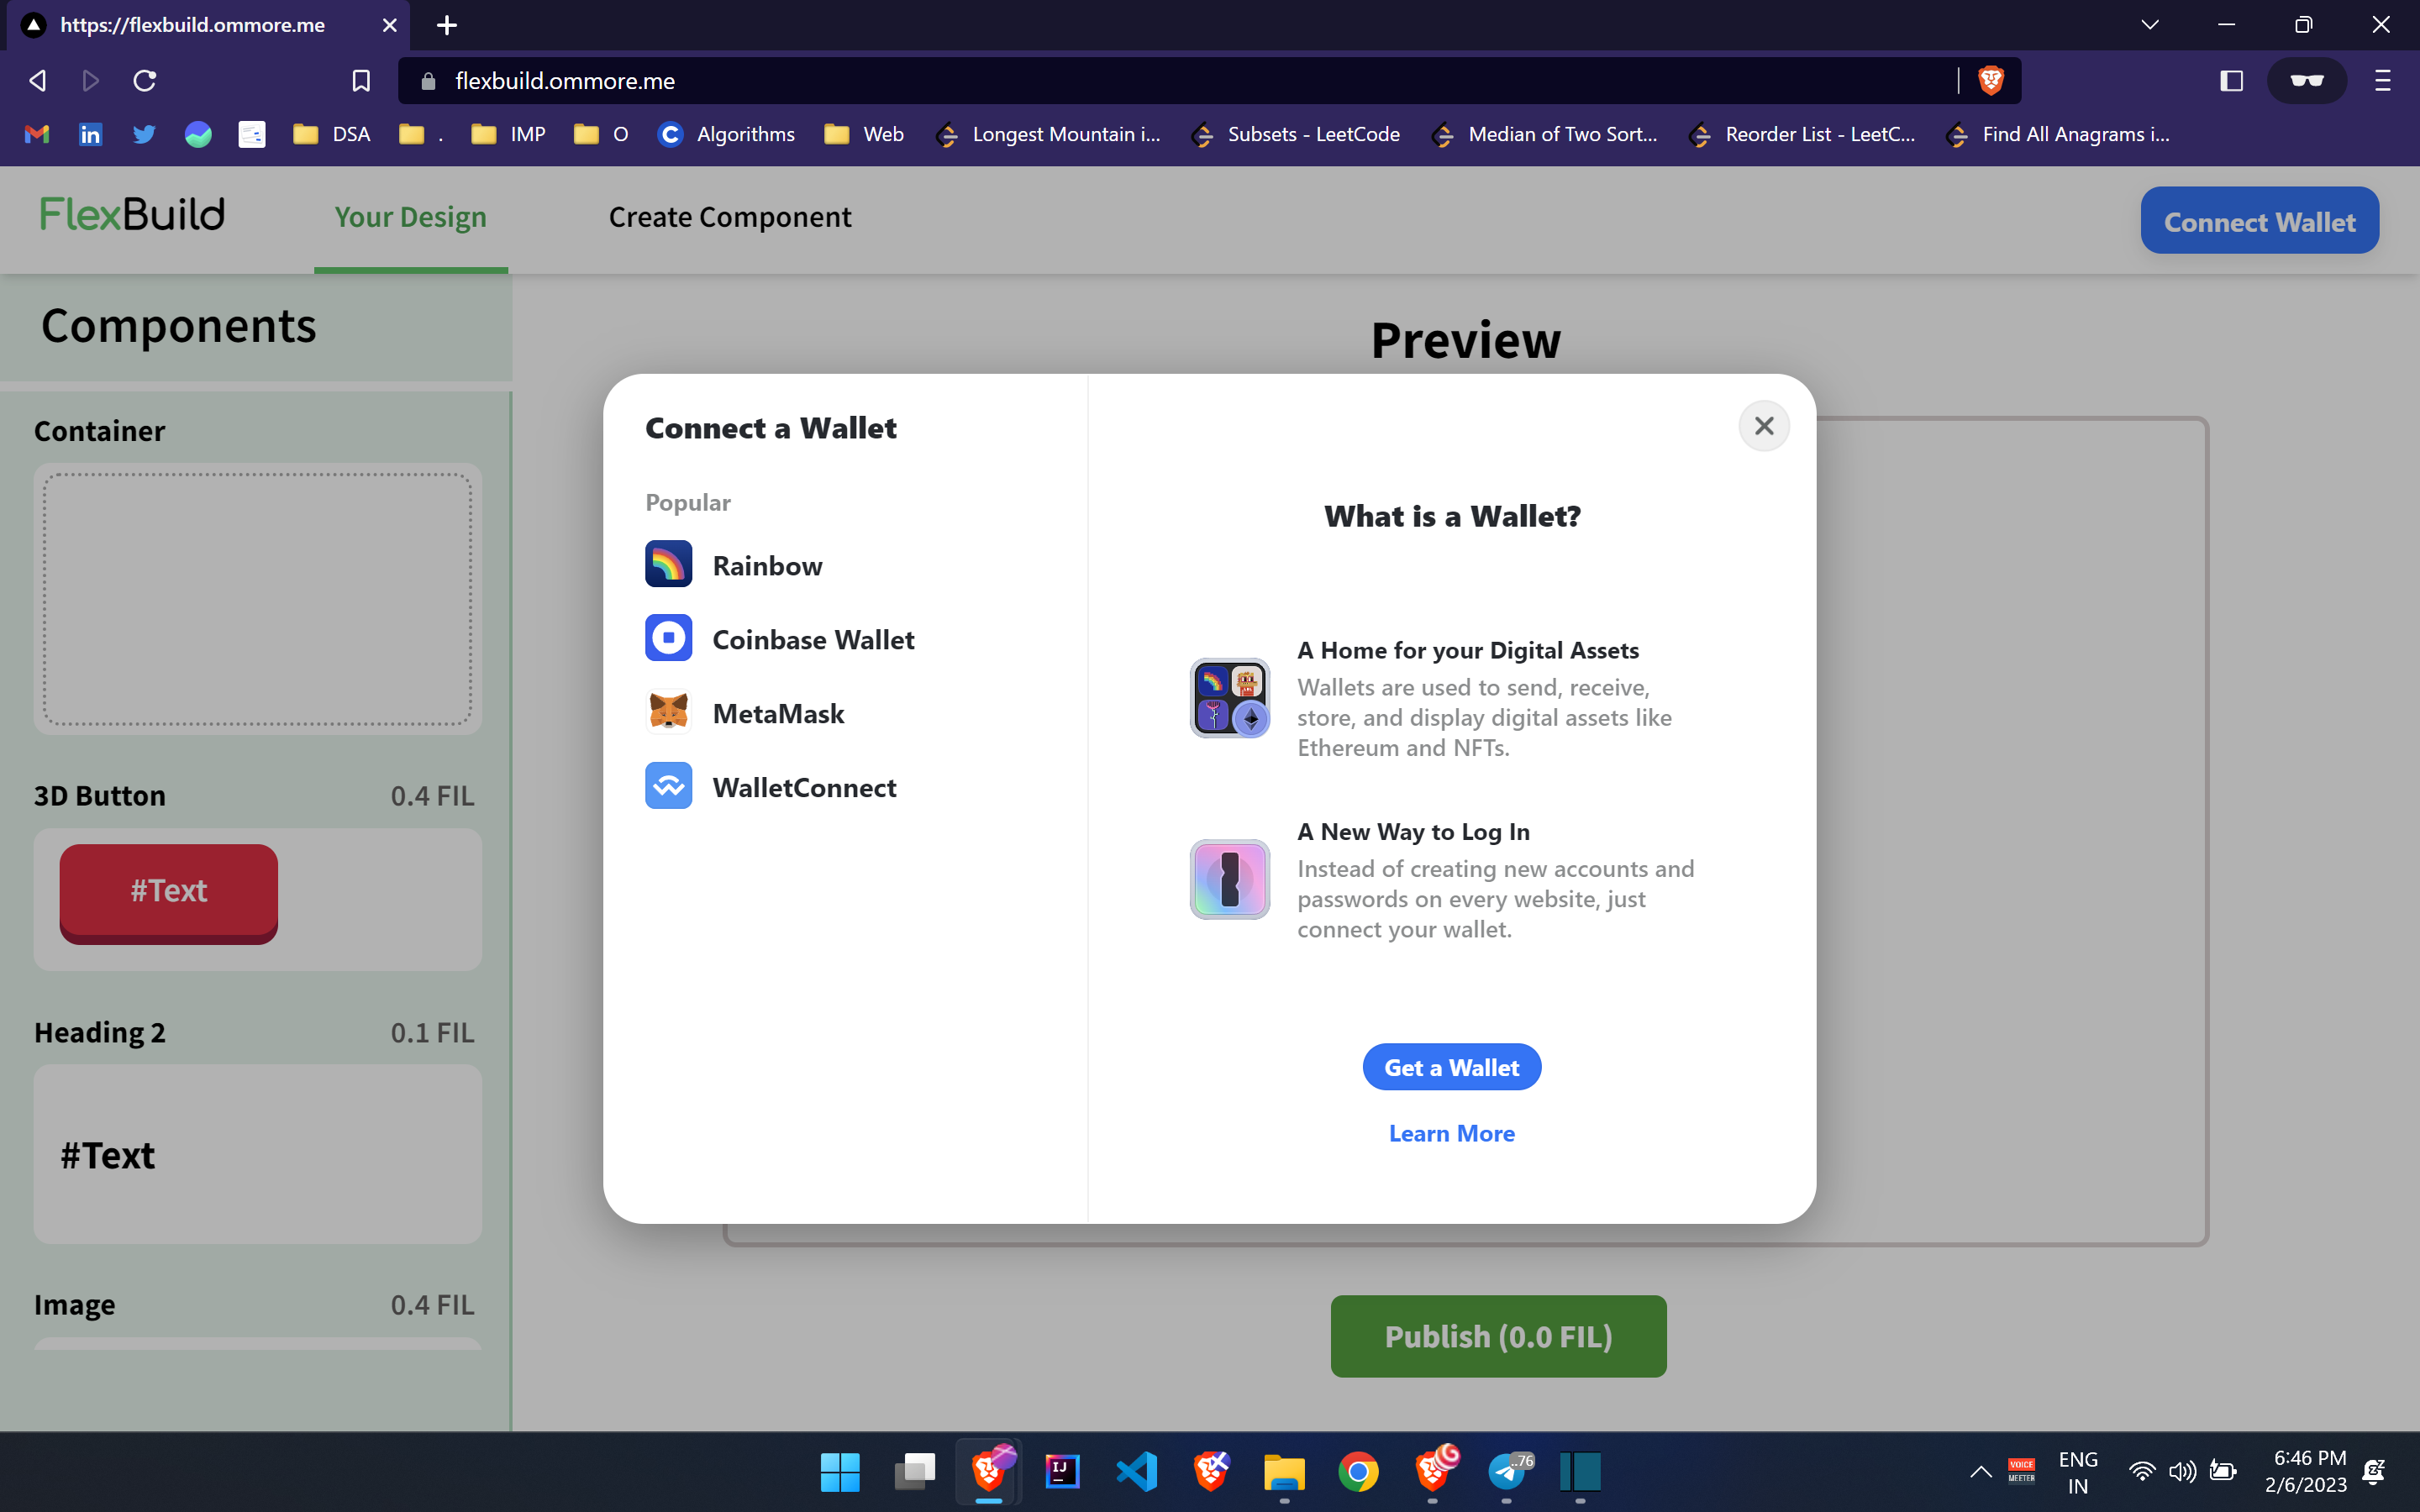
Task: Open a new browser tab
Action: (x=447, y=25)
